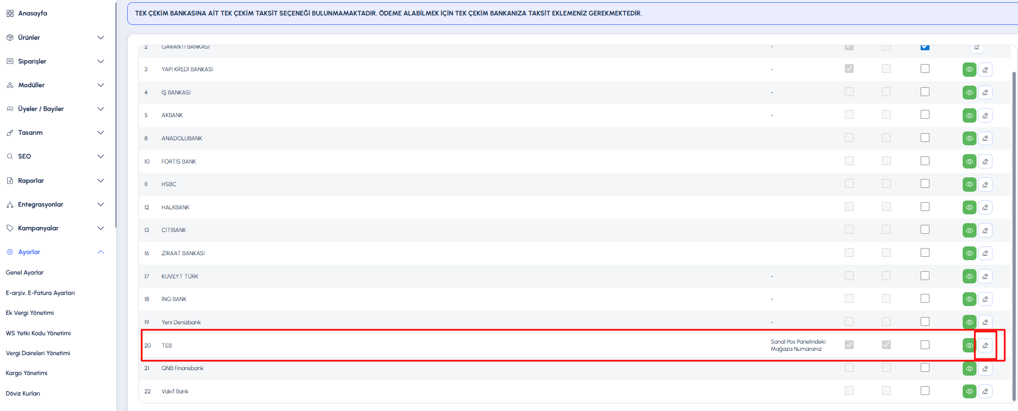
Task: Click the QNB Finansbank name
Action: pos(183,368)
